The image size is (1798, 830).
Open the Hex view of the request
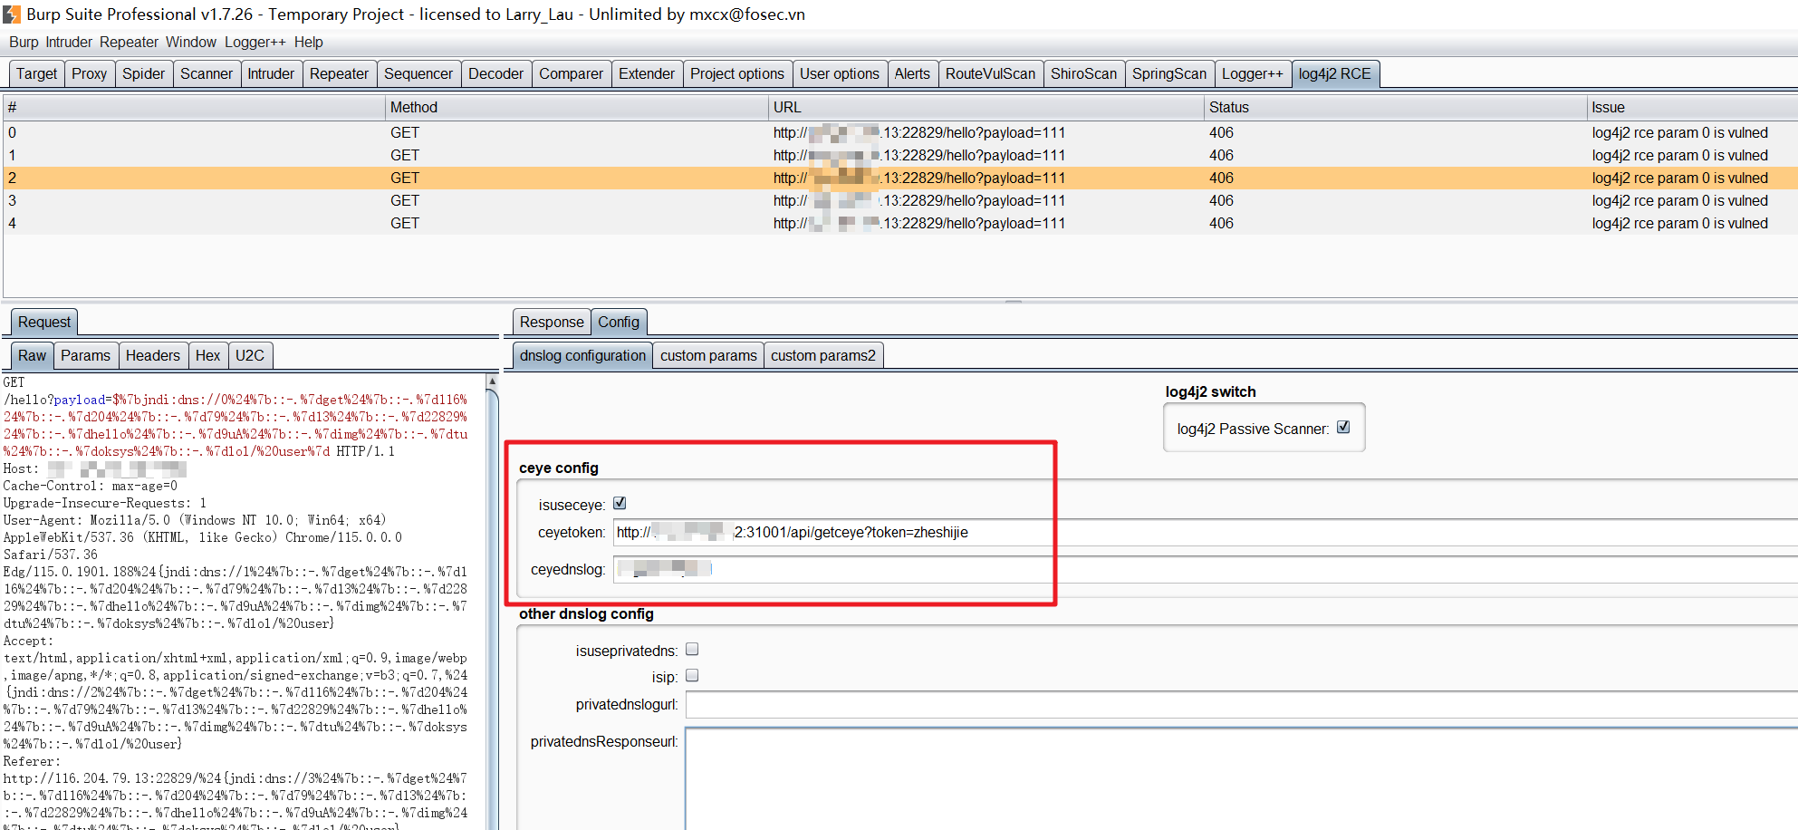pyautogui.click(x=208, y=355)
